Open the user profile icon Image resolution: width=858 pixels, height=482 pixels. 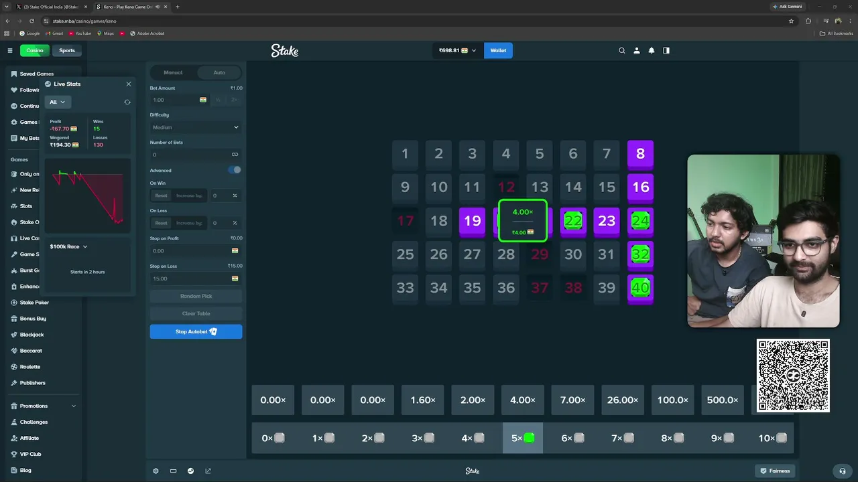[637, 50]
